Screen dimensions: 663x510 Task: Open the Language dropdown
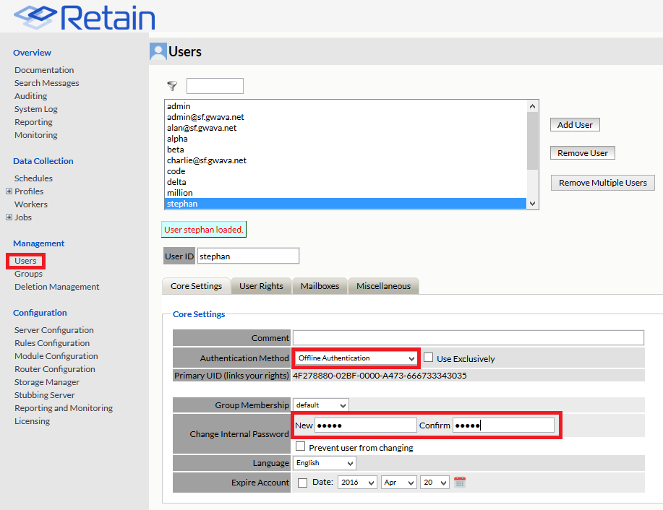click(325, 463)
